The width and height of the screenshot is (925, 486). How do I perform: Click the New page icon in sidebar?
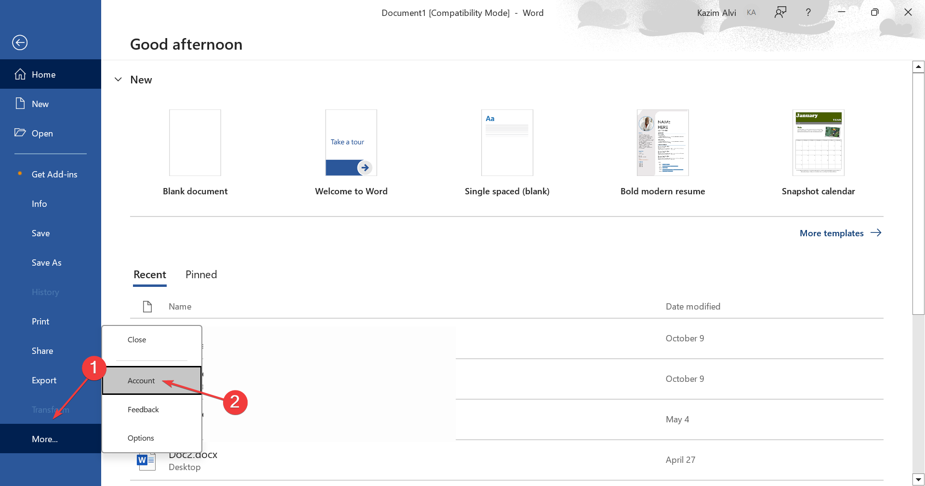20,104
